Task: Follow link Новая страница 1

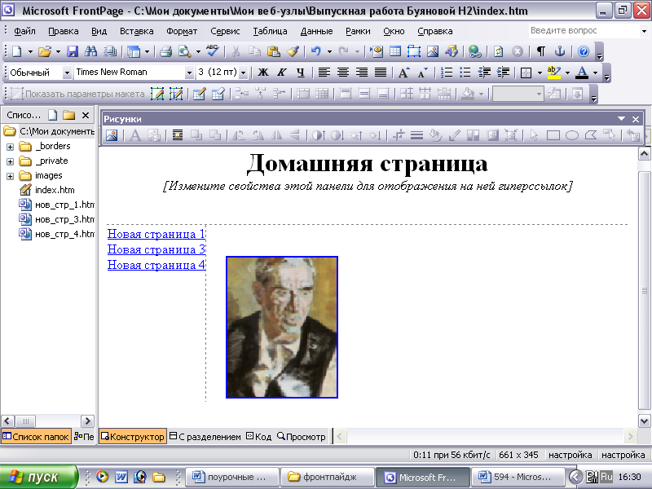Action: (156, 234)
